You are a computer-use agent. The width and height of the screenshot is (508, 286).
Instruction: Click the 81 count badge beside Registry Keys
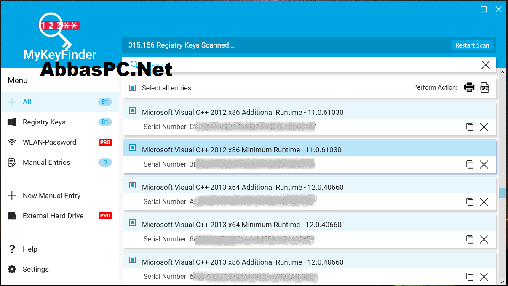pos(105,122)
